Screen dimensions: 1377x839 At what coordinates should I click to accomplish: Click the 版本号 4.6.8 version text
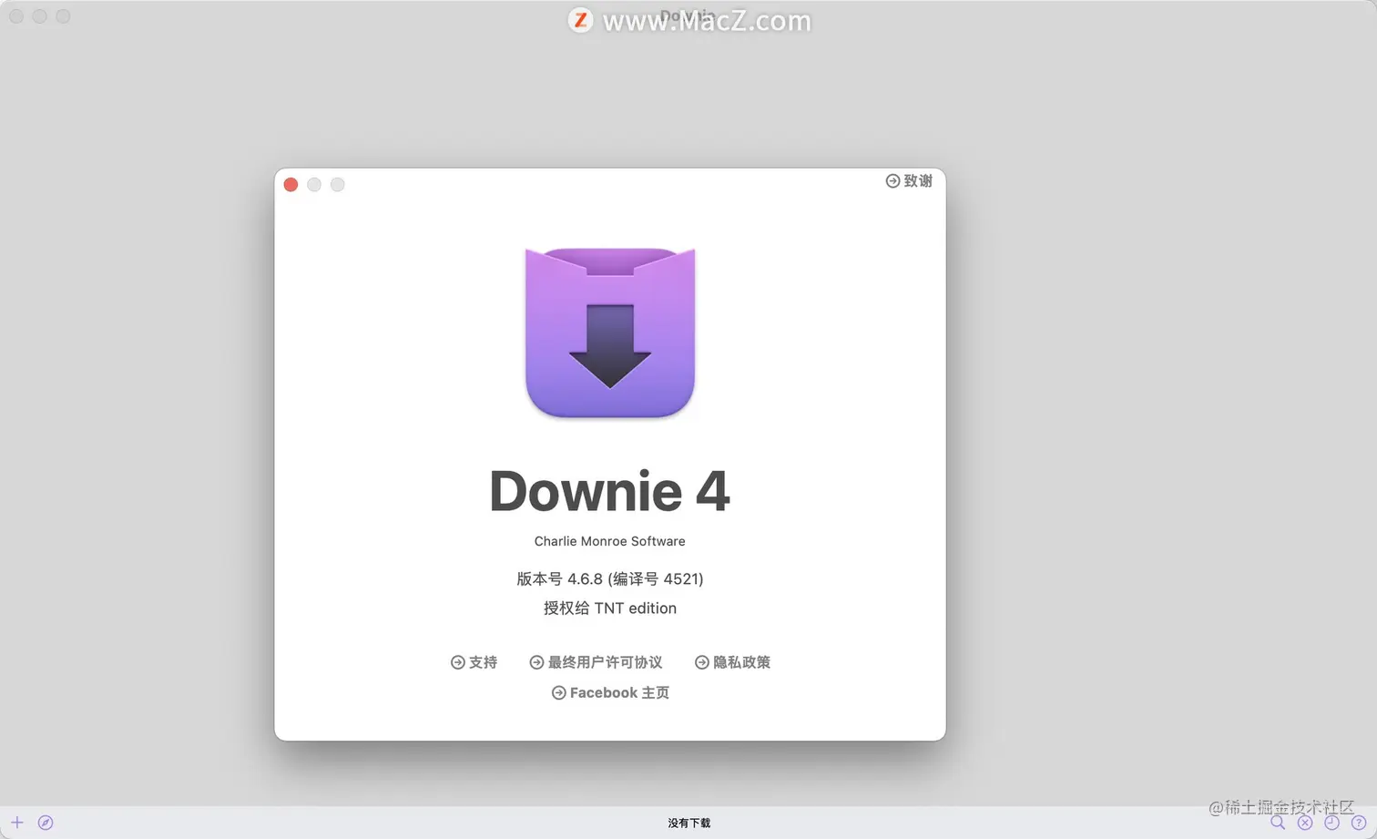coord(609,578)
